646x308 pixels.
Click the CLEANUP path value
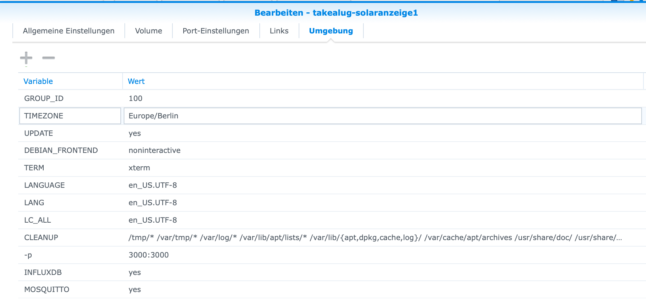point(375,238)
